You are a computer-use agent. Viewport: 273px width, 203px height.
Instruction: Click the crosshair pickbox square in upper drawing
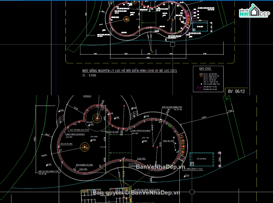tap(172, 44)
